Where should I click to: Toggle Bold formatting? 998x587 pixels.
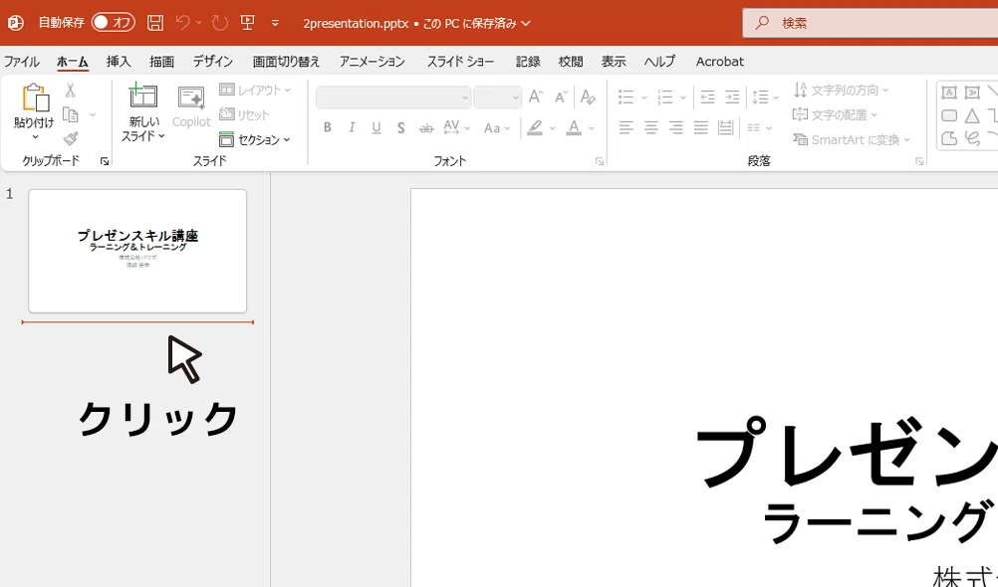coord(327,127)
